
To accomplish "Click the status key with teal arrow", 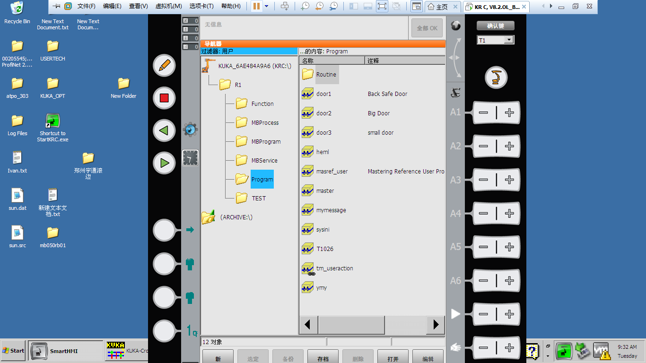I will 165,230.
